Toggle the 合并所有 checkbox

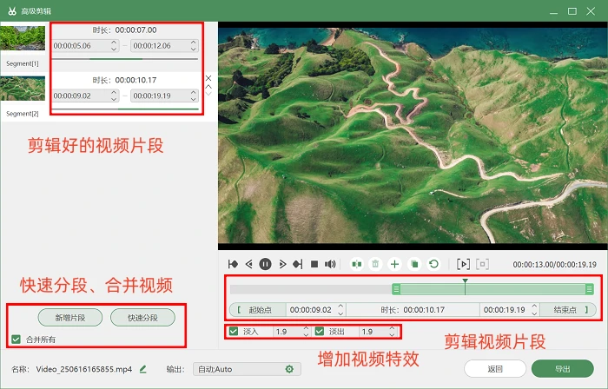coord(15,339)
